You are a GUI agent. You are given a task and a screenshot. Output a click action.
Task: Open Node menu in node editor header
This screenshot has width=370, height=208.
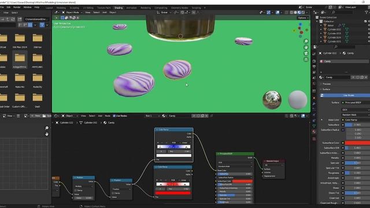[x=108, y=116]
